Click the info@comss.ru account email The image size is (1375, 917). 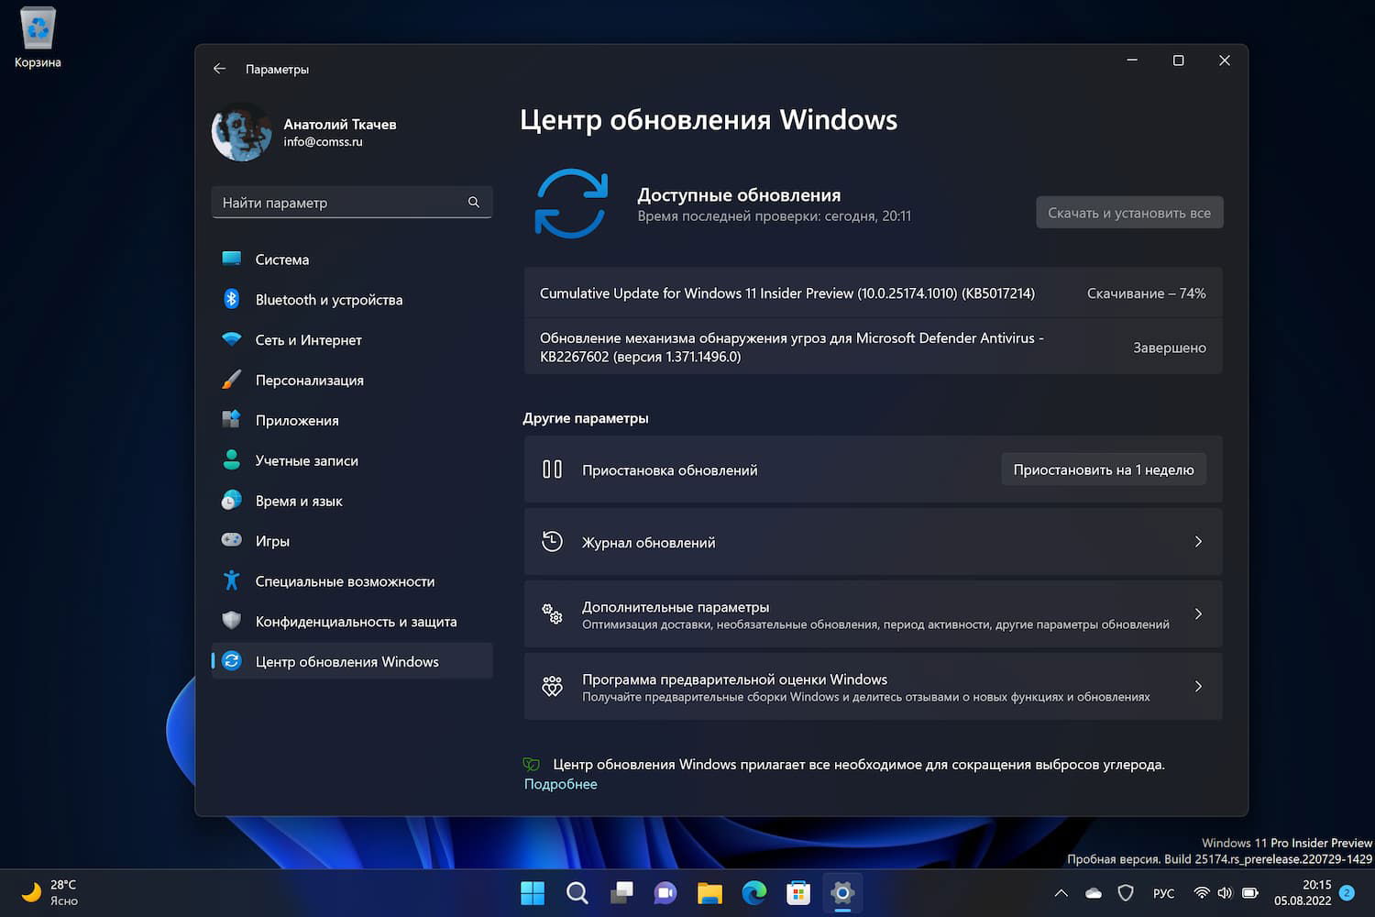pos(323,142)
